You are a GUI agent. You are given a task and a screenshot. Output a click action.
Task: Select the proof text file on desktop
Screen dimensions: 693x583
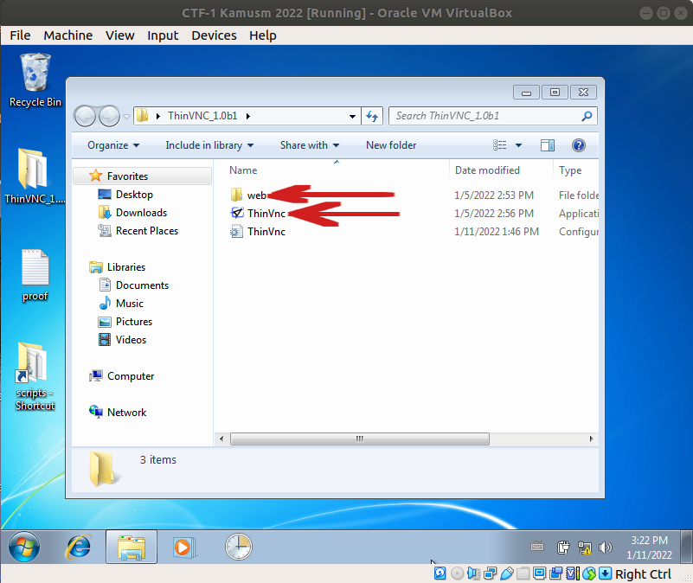coord(35,275)
